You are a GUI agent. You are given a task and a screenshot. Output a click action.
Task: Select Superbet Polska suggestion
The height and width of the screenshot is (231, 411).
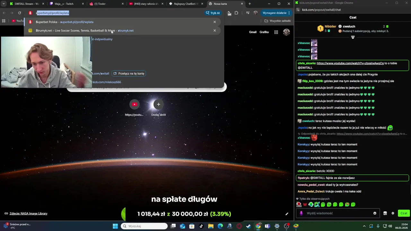click(122, 22)
